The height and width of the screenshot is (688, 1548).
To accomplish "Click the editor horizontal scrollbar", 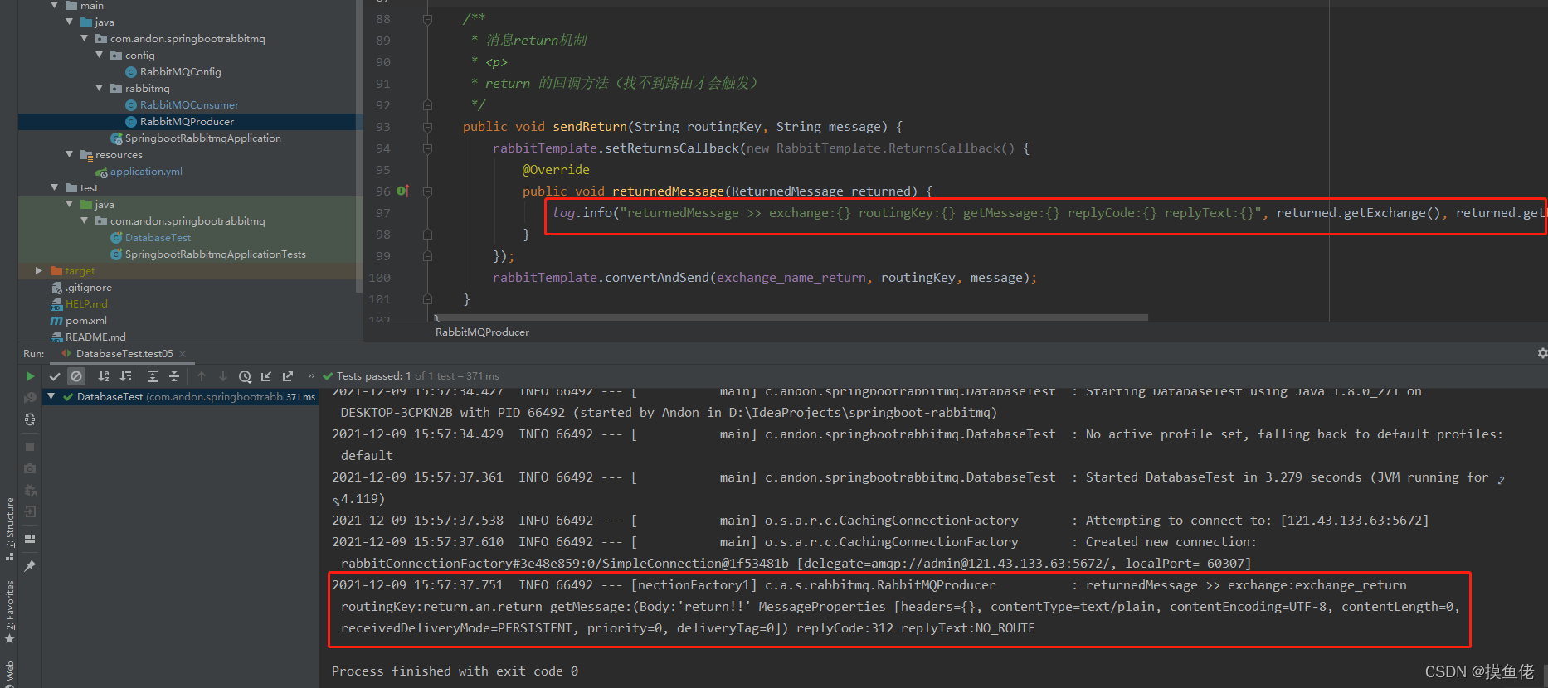I will (791, 317).
